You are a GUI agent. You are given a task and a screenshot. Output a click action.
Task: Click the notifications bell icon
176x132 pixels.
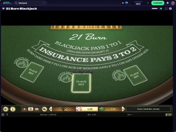[x=168, y=3]
